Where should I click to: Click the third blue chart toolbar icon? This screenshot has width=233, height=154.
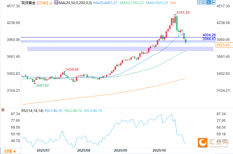click(209, 2)
